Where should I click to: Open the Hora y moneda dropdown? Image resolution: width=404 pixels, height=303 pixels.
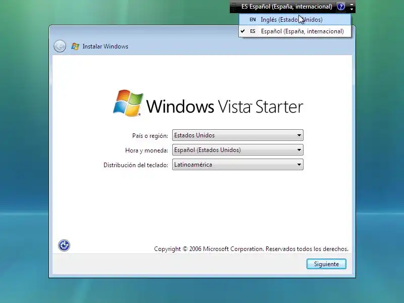(237, 150)
